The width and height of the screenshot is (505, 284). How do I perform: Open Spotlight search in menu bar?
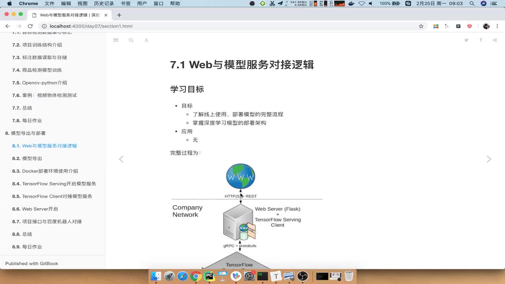click(x=472, y=4)
